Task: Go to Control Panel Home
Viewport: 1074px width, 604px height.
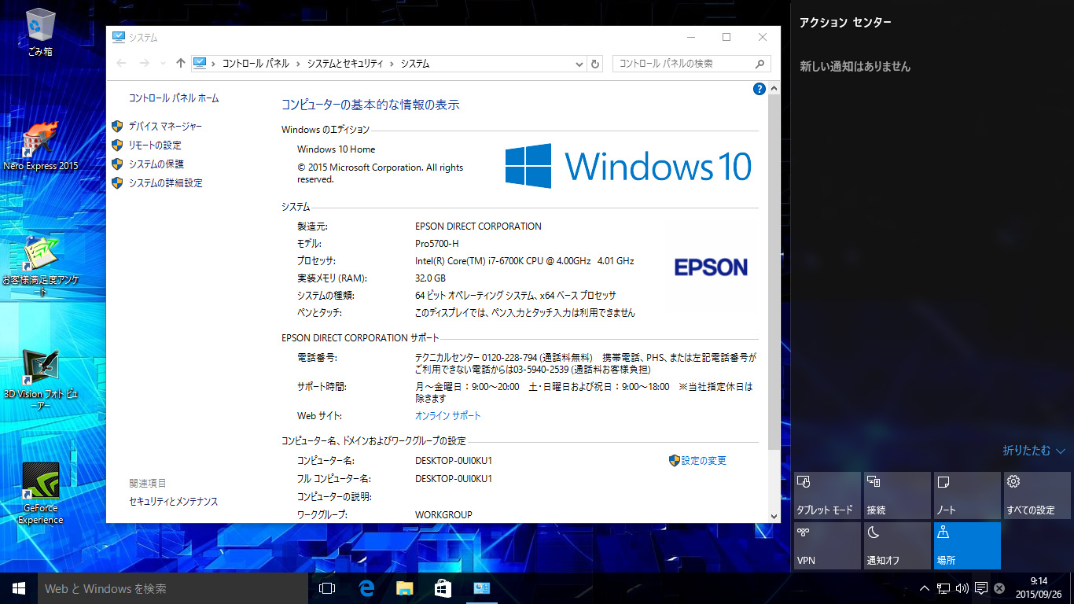Action: pyautogui.click(x=174, y=98)
